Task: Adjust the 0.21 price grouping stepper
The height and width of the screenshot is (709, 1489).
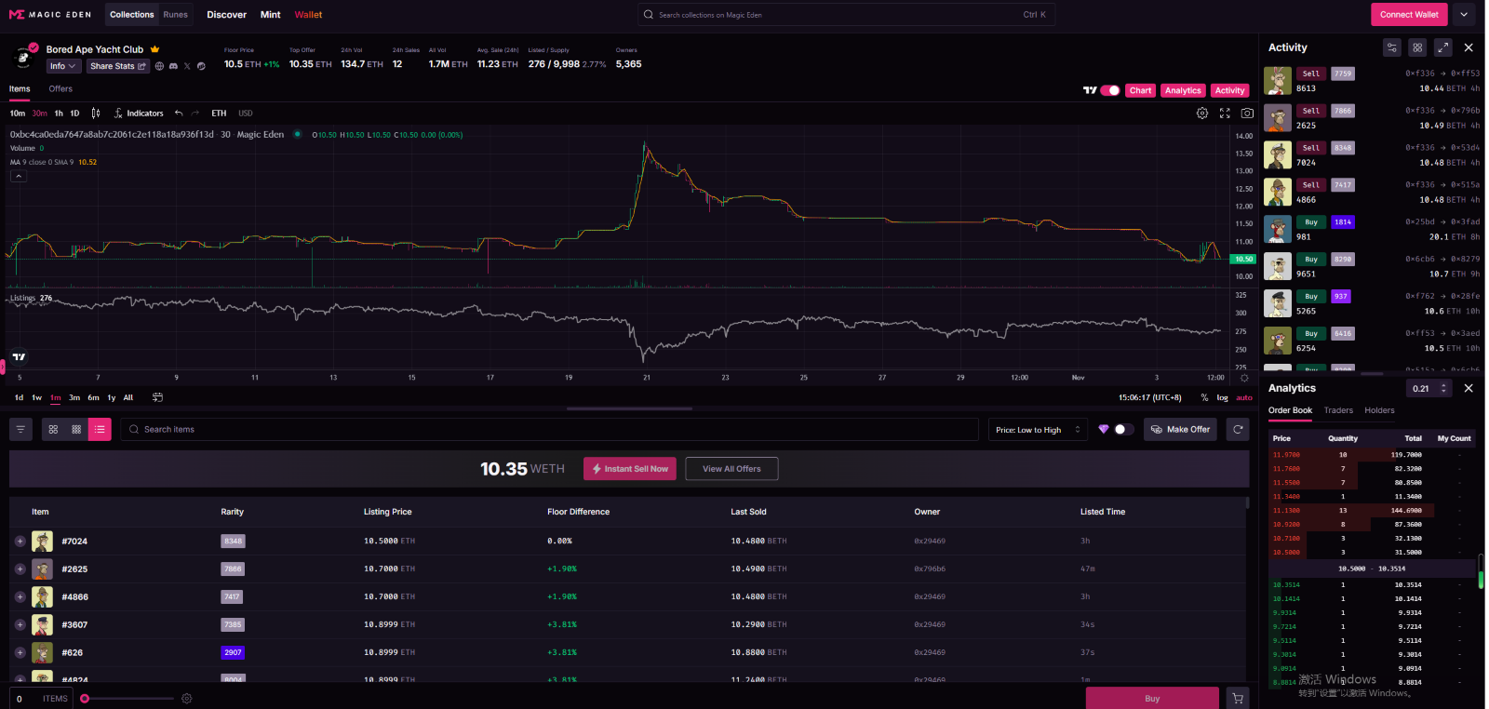Action: pyautogui.click(x=1443, y=388)
